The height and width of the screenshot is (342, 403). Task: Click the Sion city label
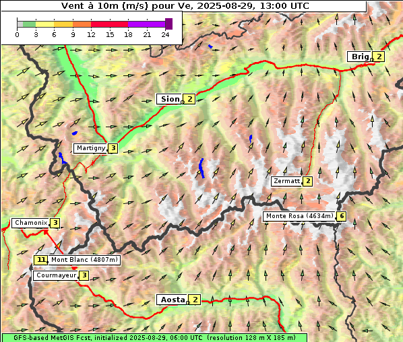coord(170,99)
